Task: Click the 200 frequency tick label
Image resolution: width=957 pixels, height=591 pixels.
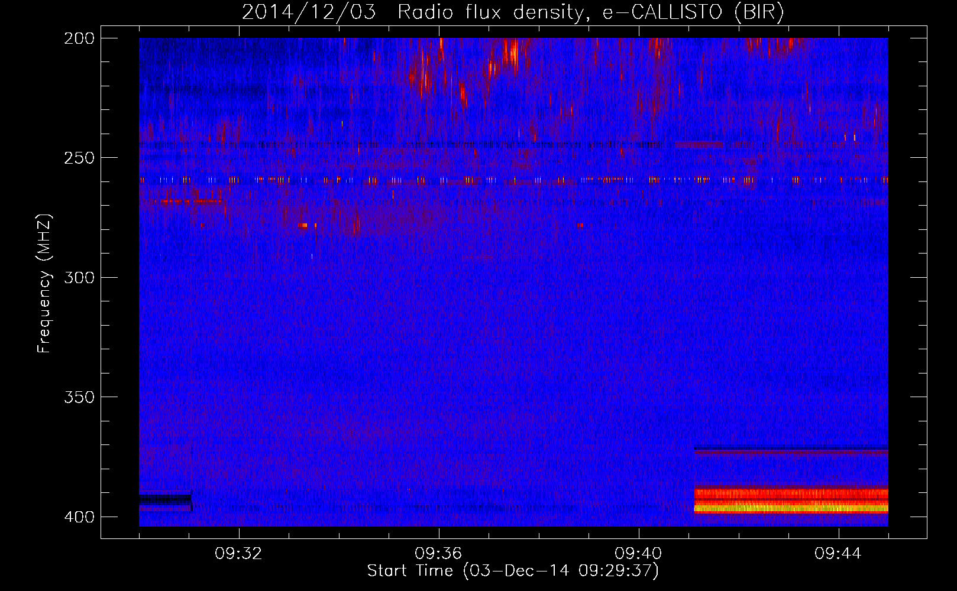Action: click(79, 38)
